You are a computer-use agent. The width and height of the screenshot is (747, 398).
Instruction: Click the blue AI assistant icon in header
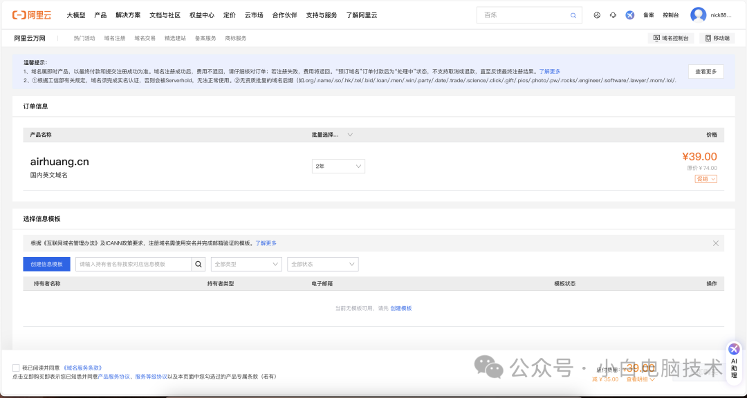click(x=630, y=15)
